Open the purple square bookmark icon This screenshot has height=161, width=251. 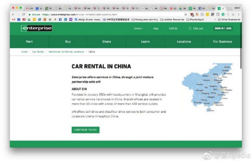71,19
